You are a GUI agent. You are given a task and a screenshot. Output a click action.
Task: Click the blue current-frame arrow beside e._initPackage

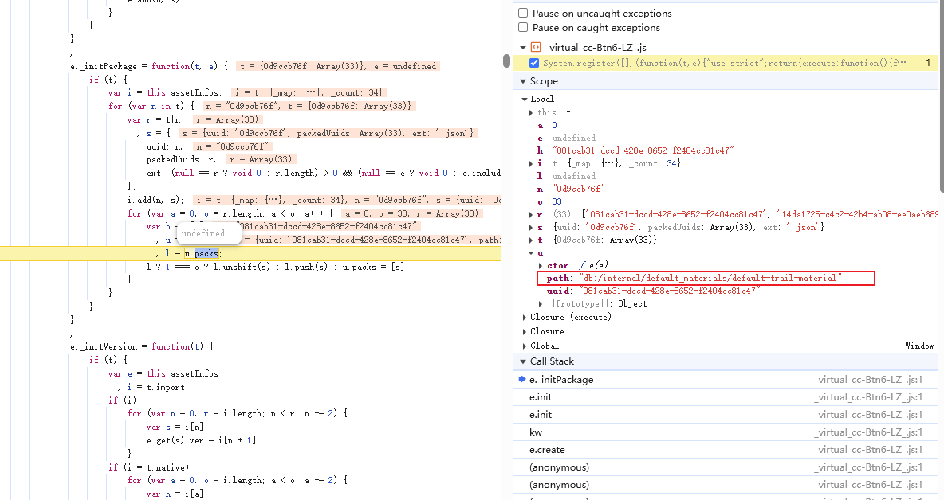tap(522, 380)
